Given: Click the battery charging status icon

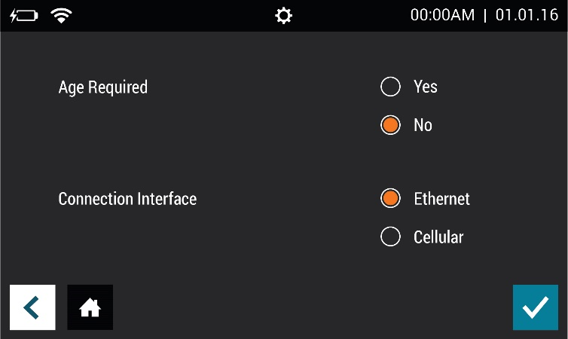Looking at the screenshot, I should pyautogui.click(x=26, y=16).
